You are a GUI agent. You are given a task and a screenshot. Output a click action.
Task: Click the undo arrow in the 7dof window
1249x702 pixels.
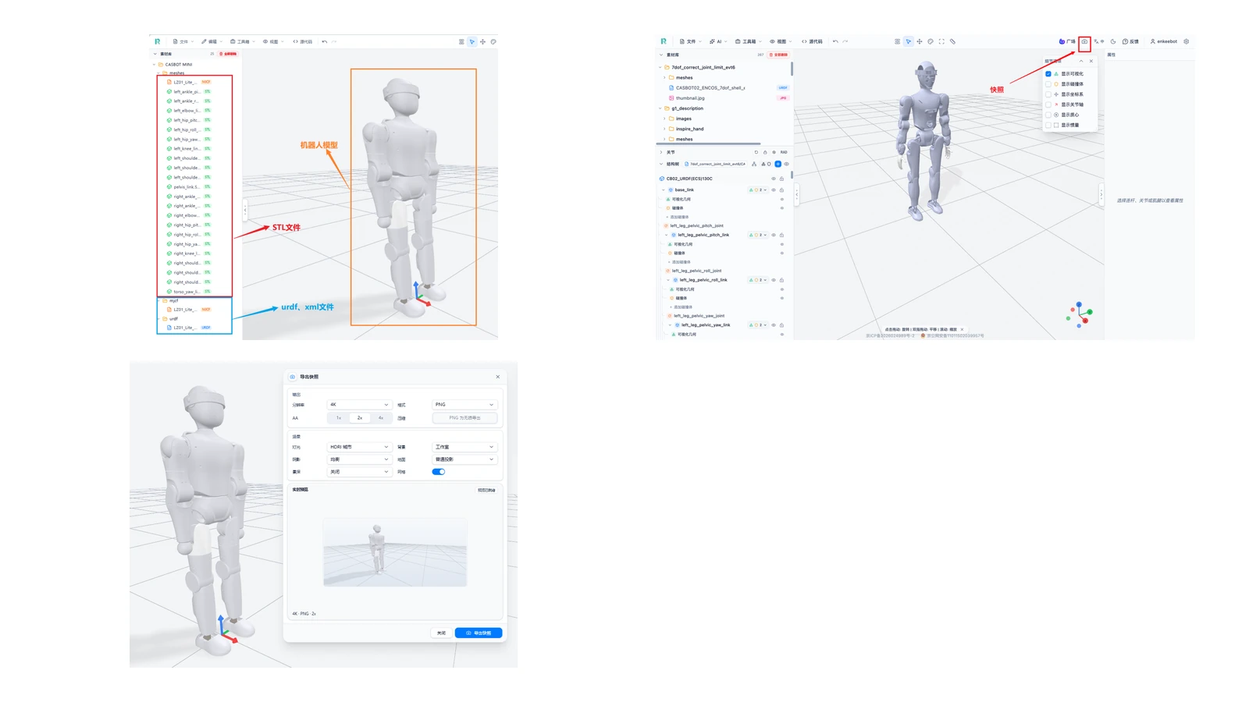coord(835,41)
